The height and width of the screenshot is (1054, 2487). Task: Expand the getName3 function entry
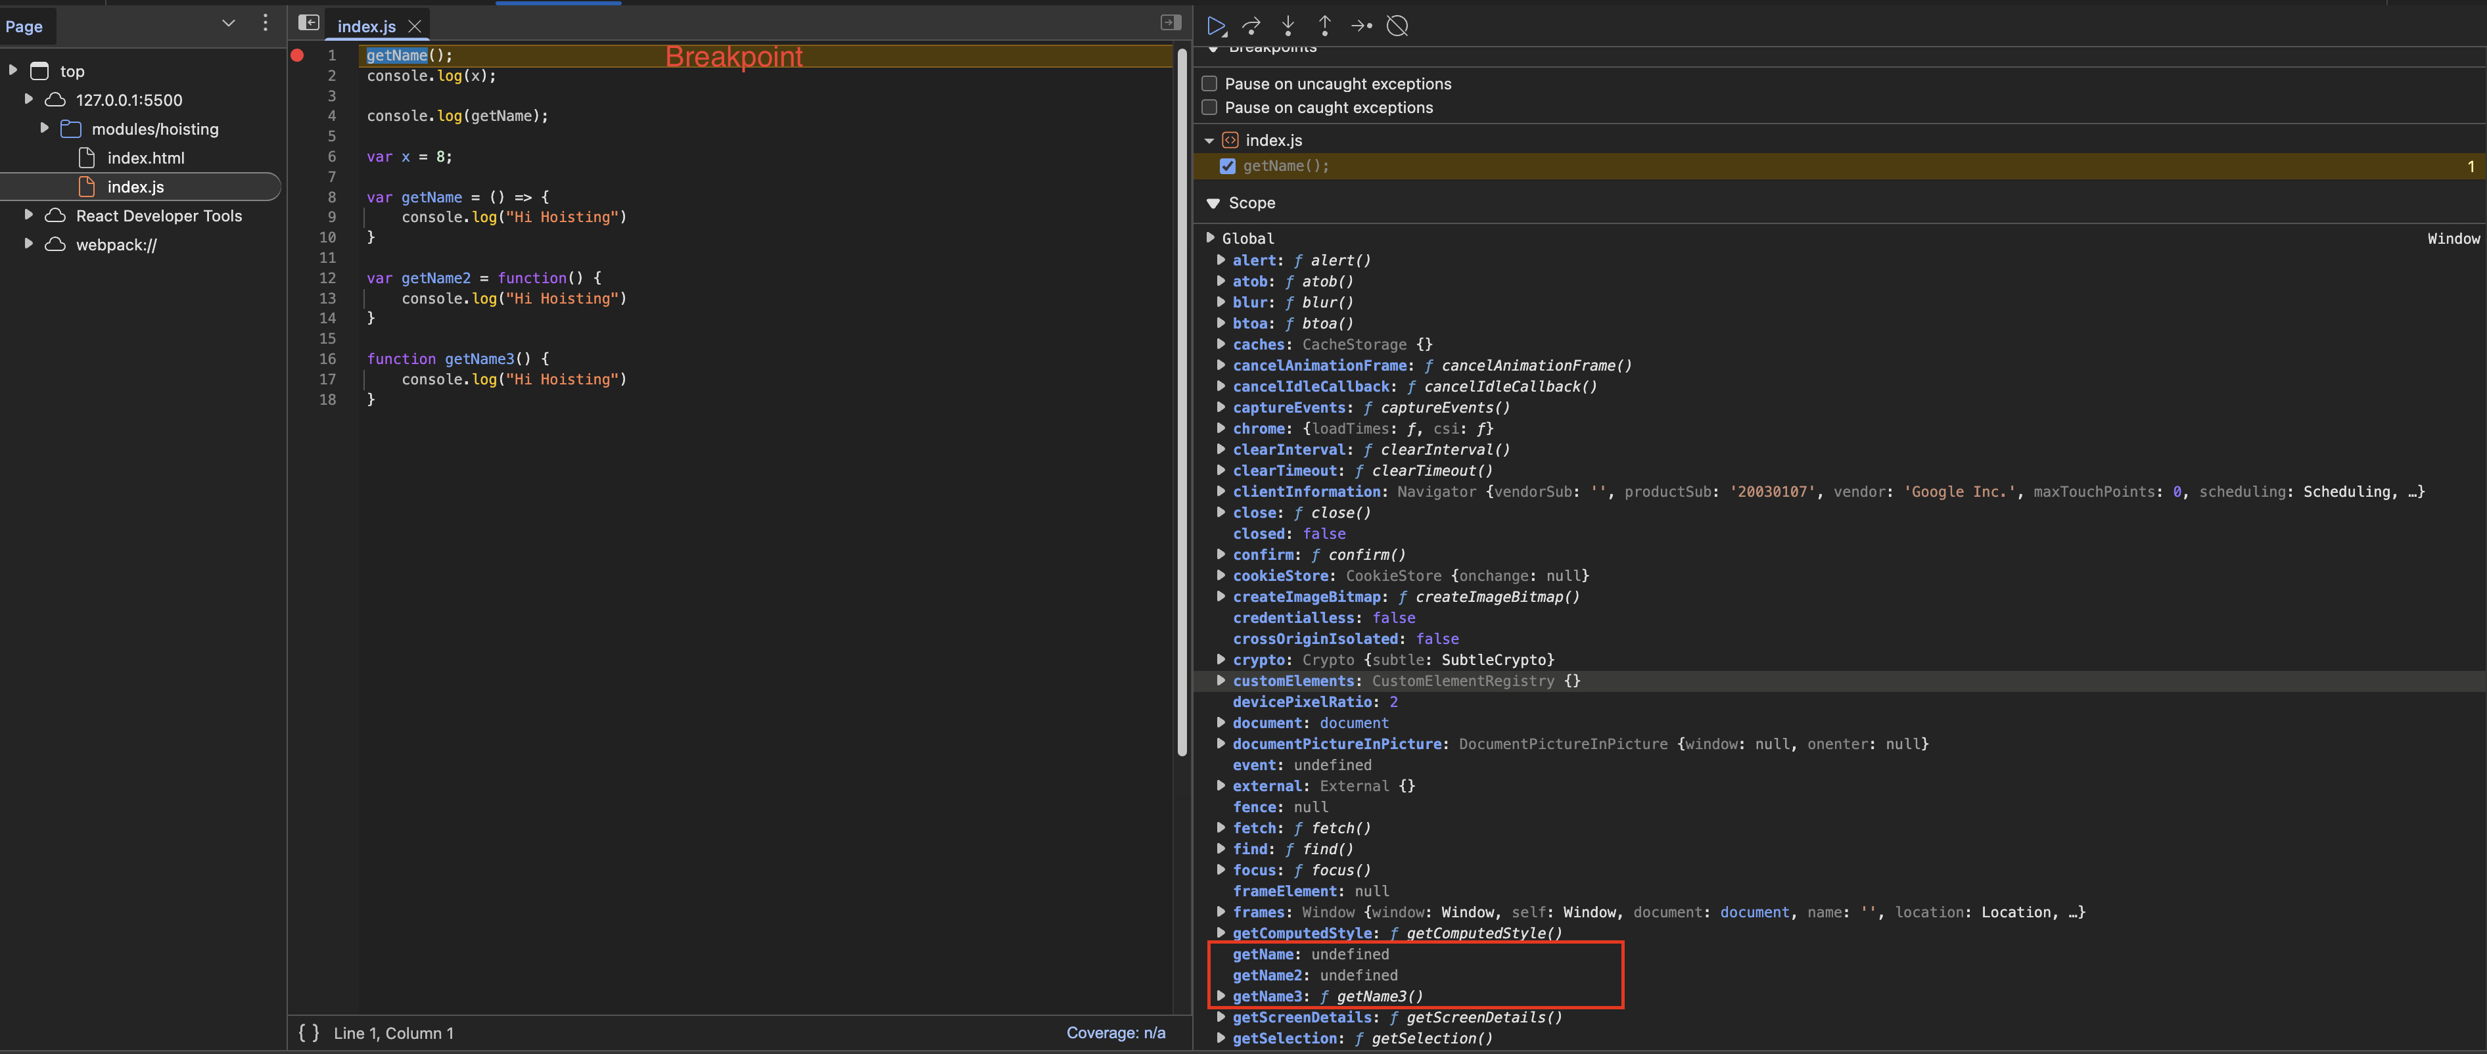tap(1221, 995)
